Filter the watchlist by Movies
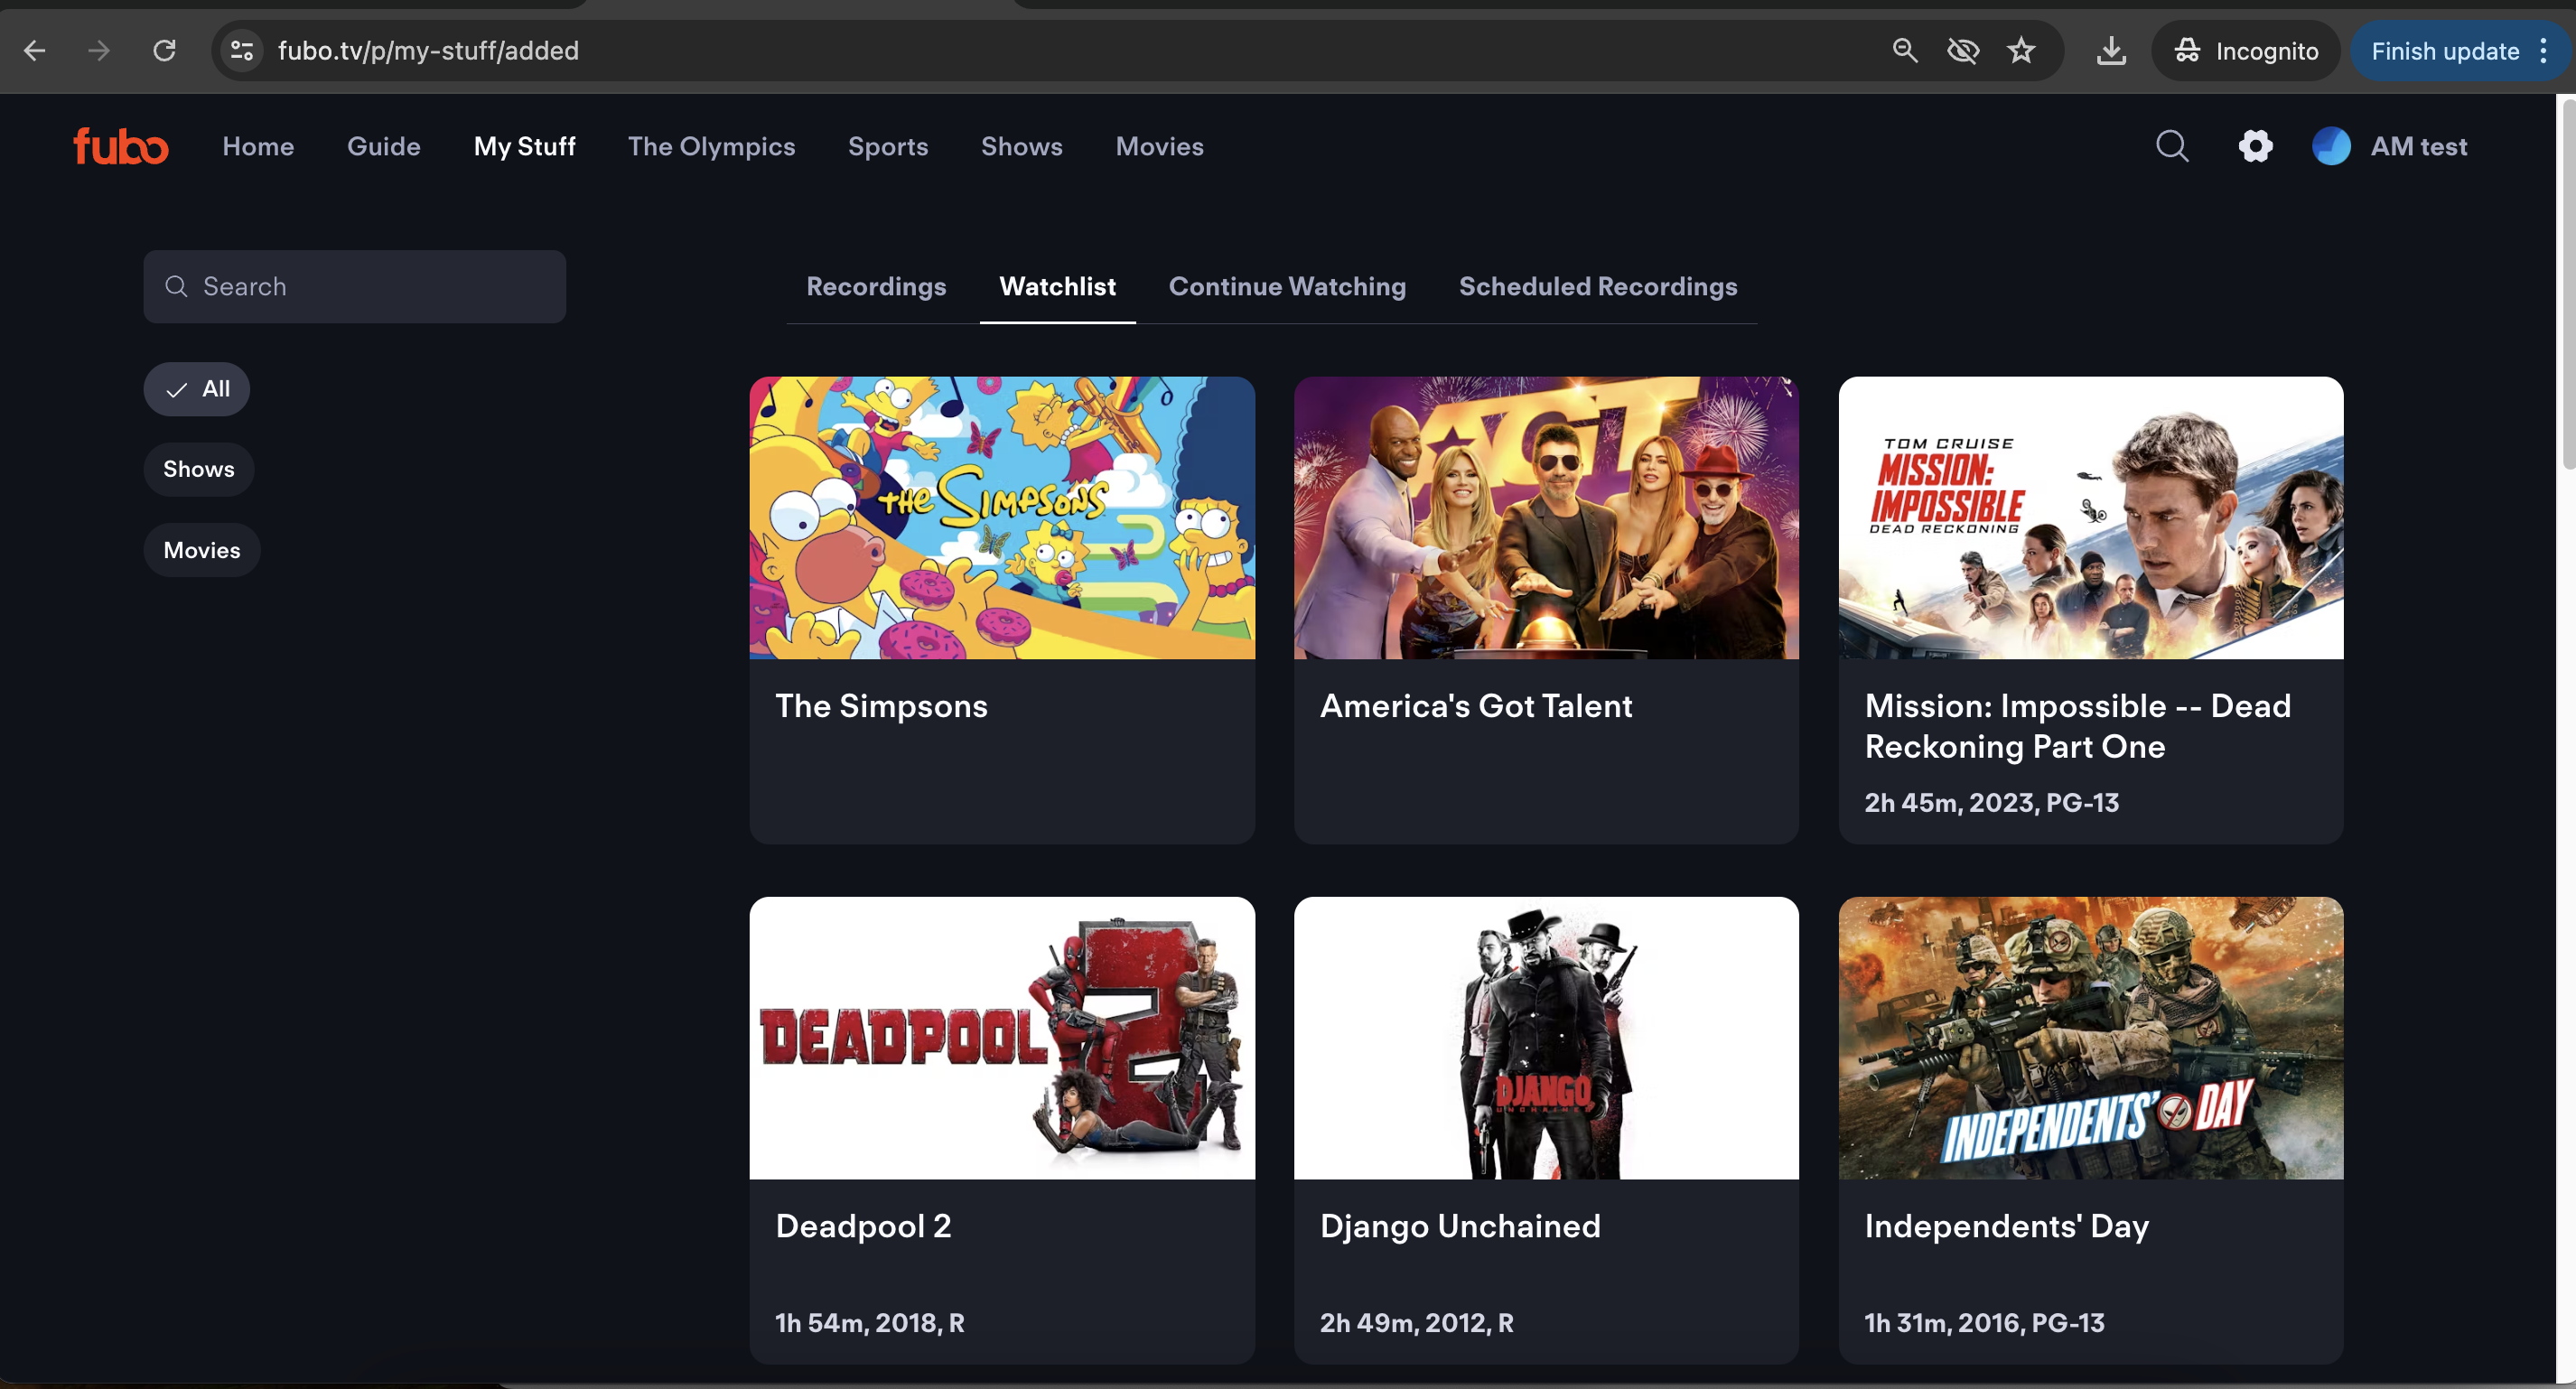The height and width of the screenshot is (1389, 2576). pos(202,550)
